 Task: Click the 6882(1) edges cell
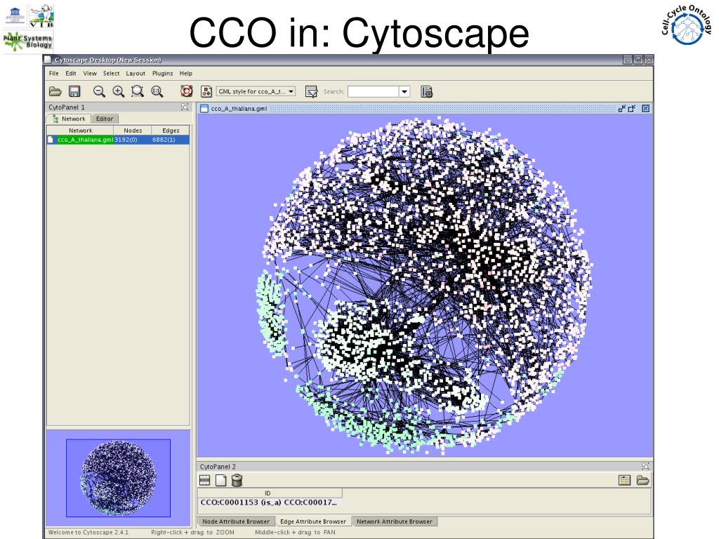coord(171,140)
